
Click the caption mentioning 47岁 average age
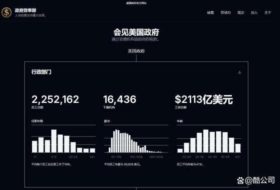(190, 164)
